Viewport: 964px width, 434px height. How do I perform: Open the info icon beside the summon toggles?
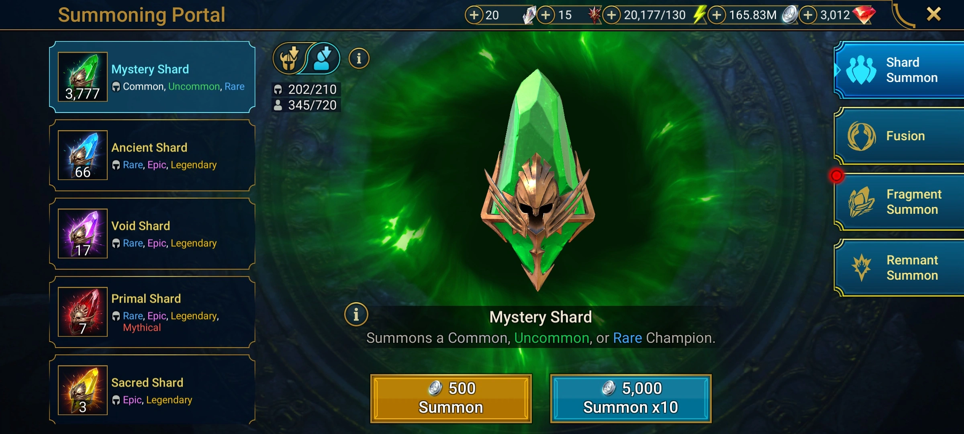coord(359,59)
